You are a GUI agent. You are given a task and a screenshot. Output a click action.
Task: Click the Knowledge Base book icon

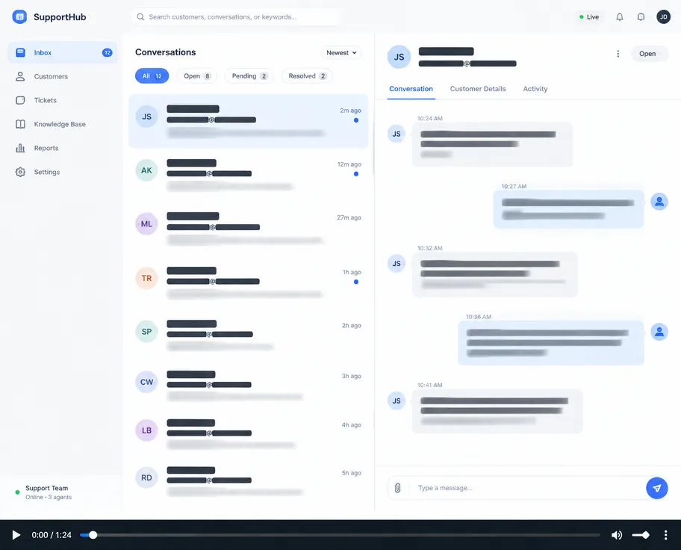20,124
